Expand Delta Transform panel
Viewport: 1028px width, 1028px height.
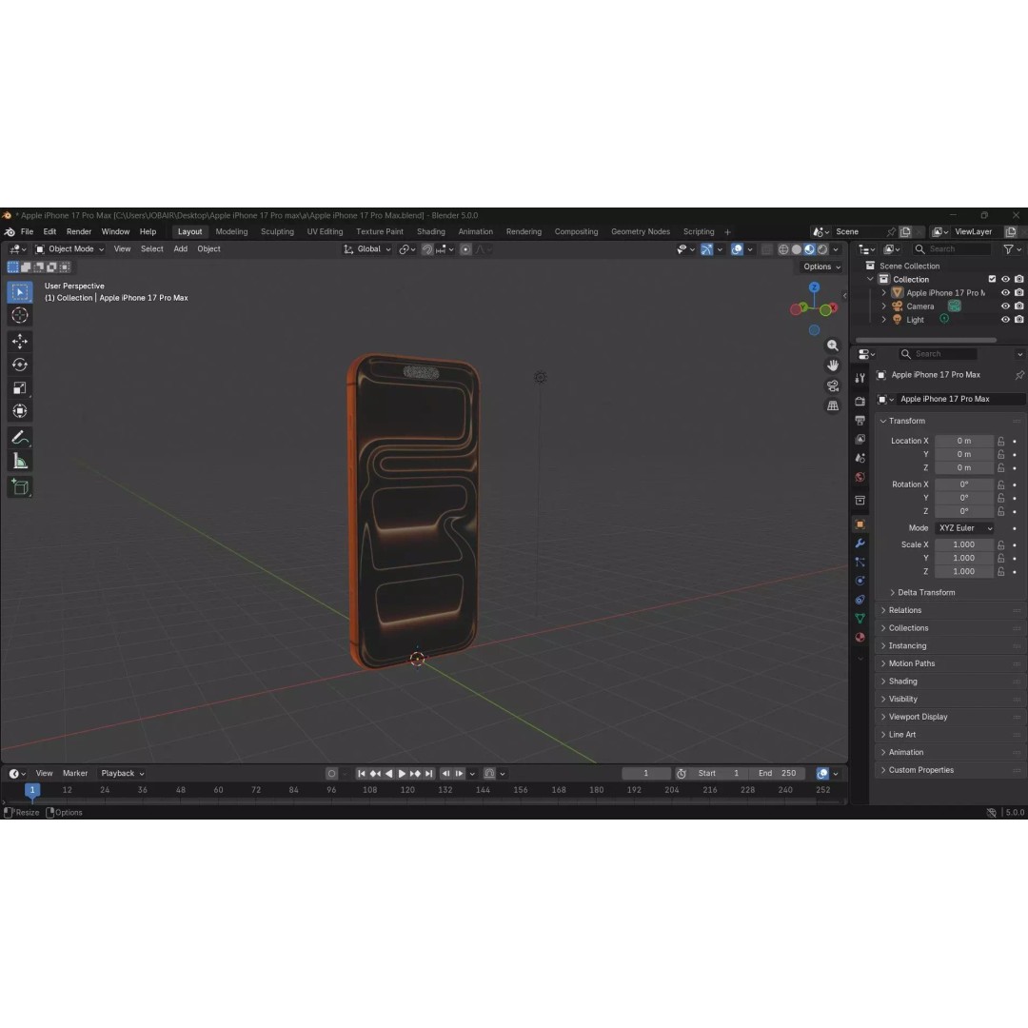coord(926,593)
